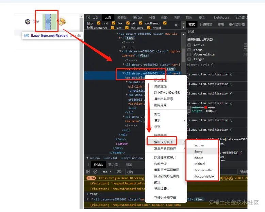Click the ellipsis beside the selected li node
The height and width of the screenshot is (212, 265).
86,73
